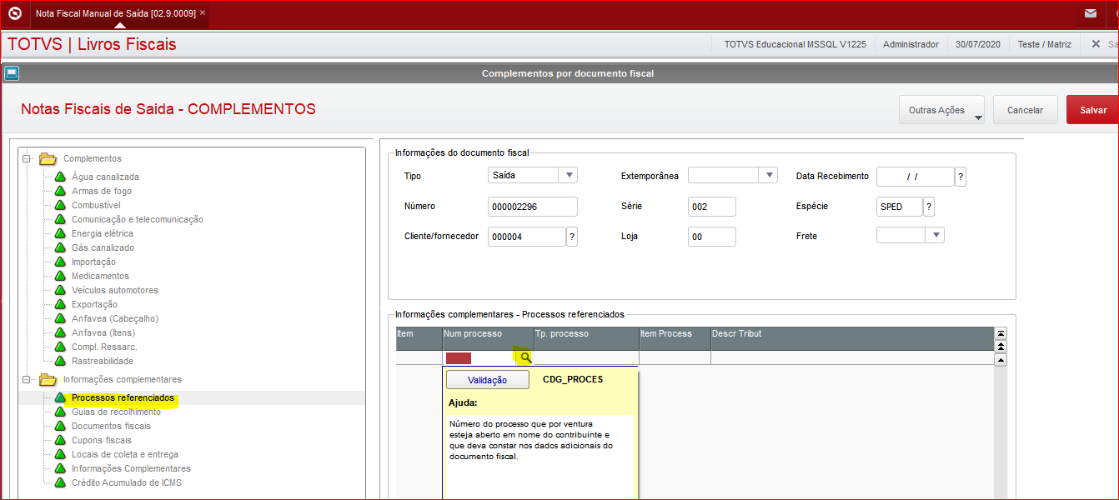1119x500 pixels.
Task: Click the magnifier lookup icon in Num processo
Action: pyautogui.click(x=525, y=357)
